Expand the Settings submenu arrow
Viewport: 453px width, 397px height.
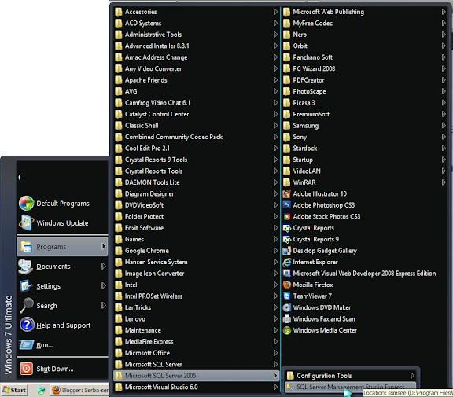(104, 286)
